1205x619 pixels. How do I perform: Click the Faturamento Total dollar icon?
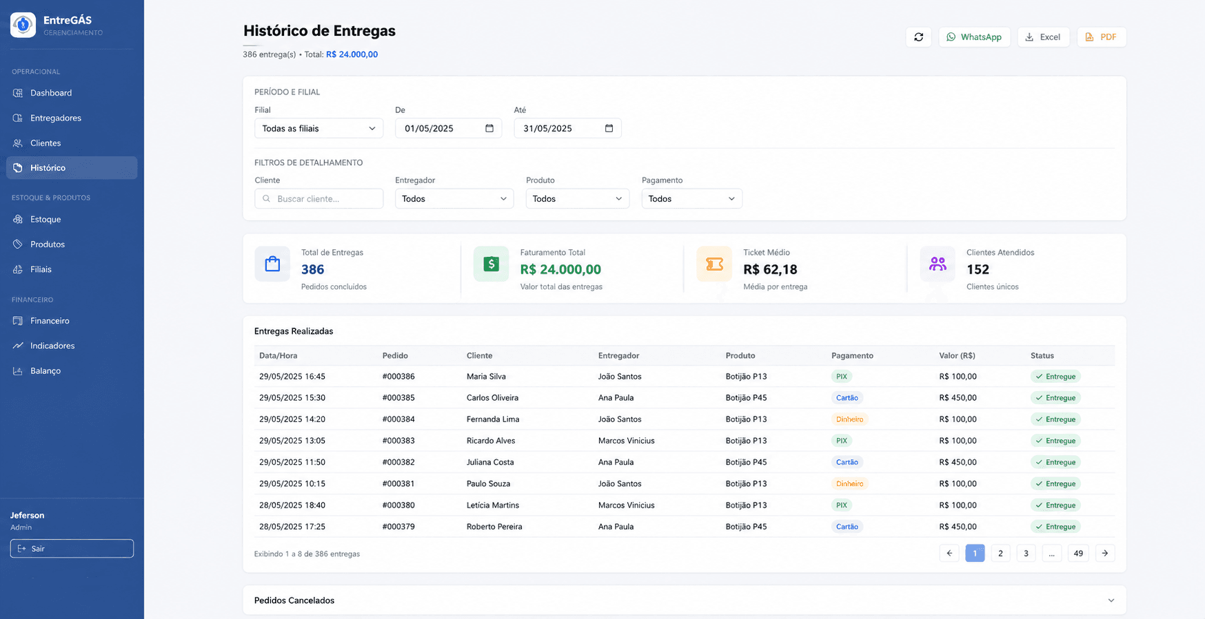click(x=491, y=264)
